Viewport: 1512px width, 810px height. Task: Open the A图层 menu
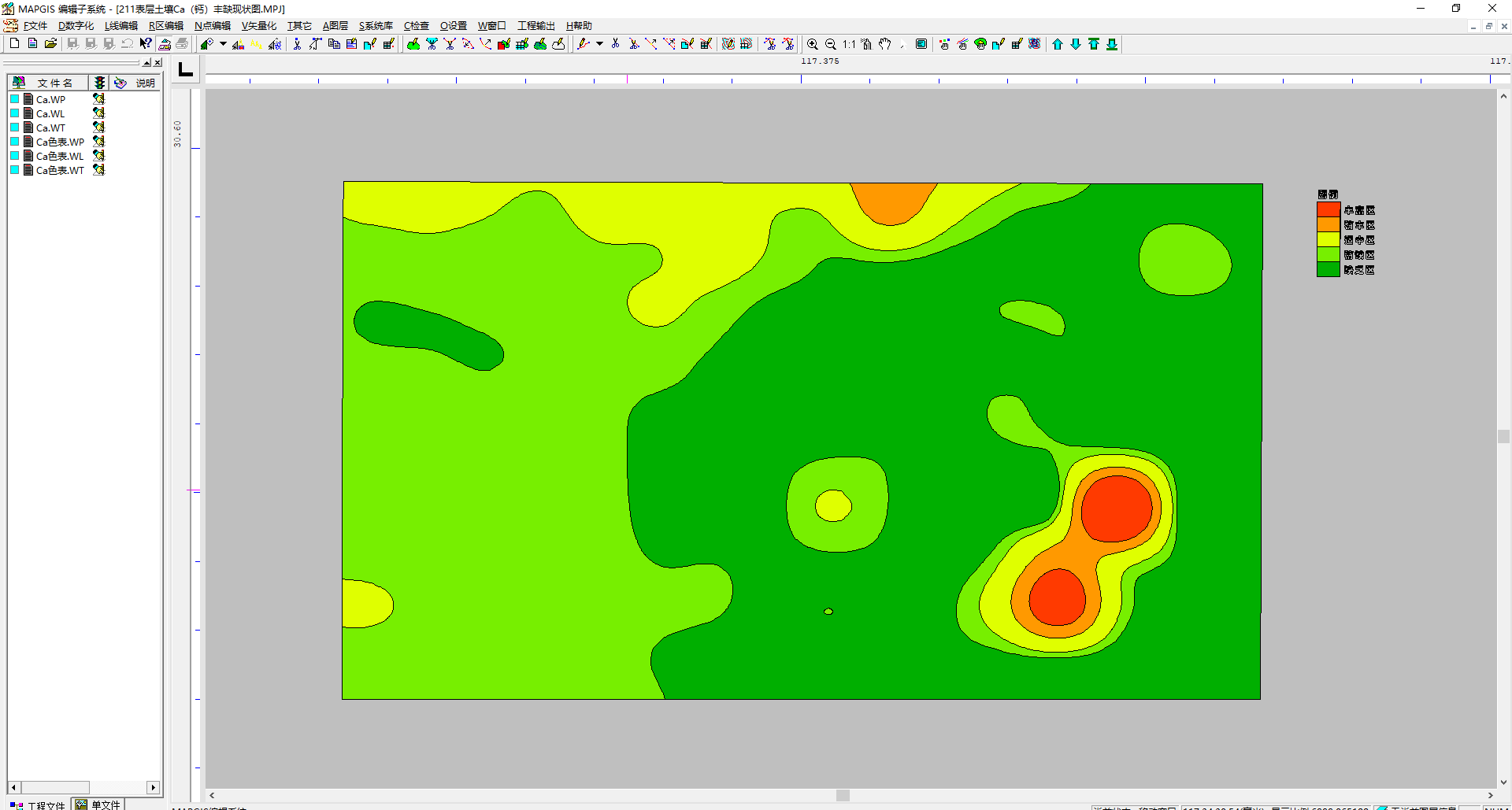[x=335, y=26]
